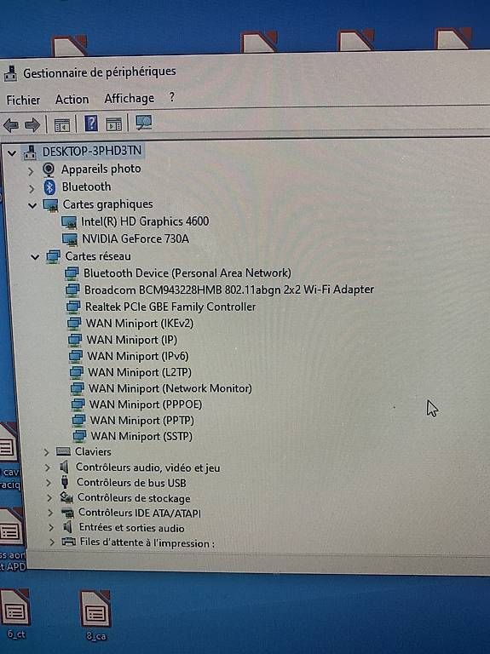Screen dimensions: 490x654
Task: Select WAN Miniport (IP)
Action: (132, 340)
